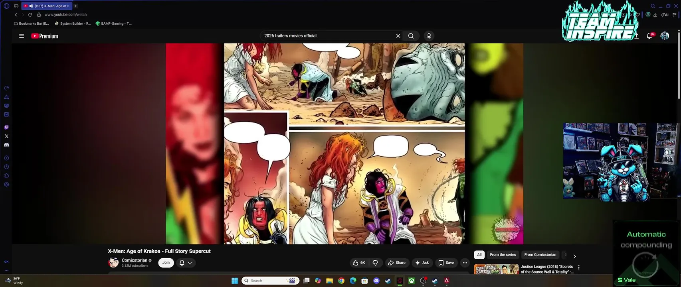681x287 pixels.
Task: Open the YouTube account avatar menu
Action: click(665, 36)
